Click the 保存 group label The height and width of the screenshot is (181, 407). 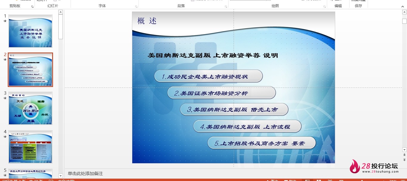coord(358,6)
